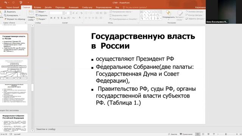Cut selection with Вырезать

pos(10,12)
